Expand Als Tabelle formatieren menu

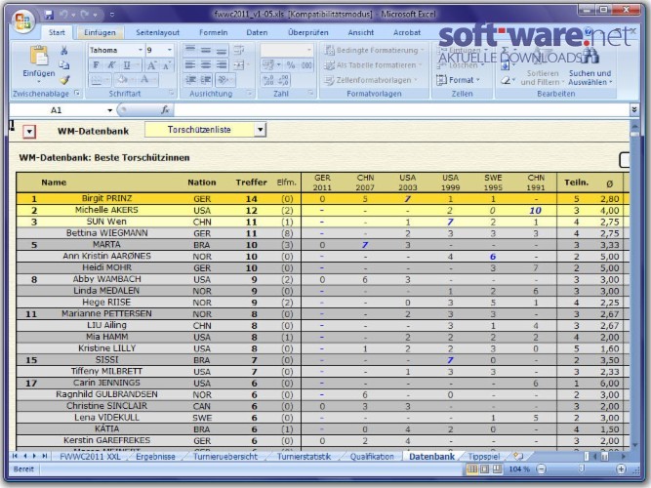(373, 65)
